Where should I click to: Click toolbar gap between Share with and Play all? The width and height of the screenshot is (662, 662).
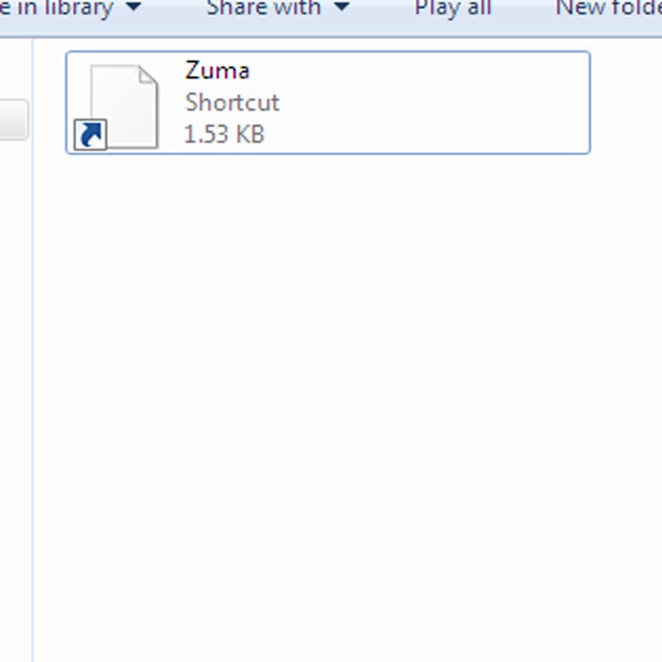point(382,8)
